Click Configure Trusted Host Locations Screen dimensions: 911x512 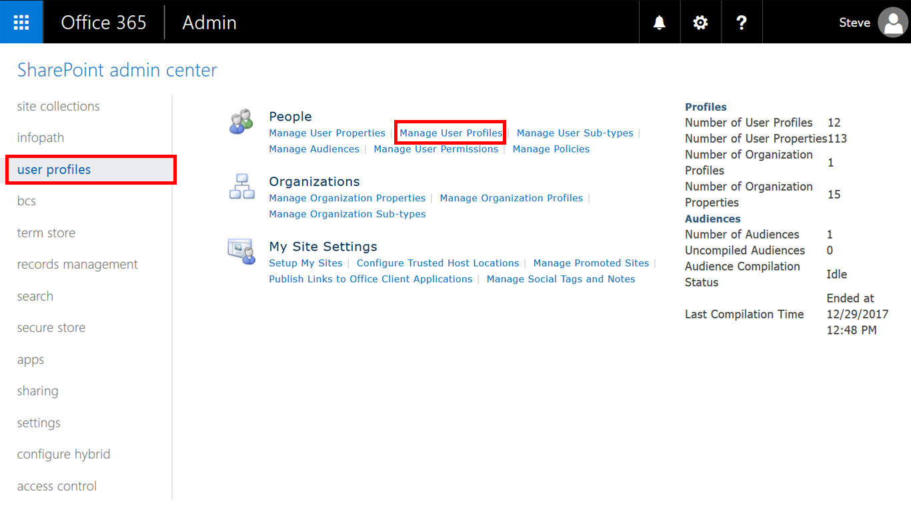[x=437, y=263]
